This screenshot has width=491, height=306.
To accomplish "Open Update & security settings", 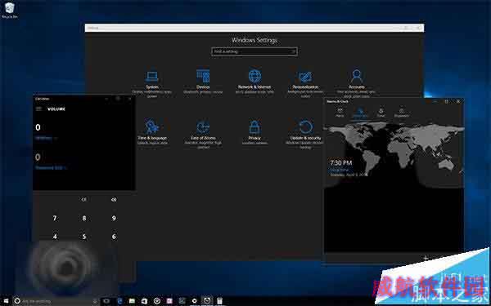I will [305, 134].
